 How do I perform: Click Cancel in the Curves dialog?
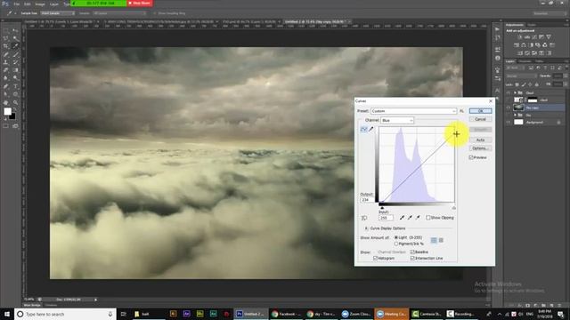tap(480, 119)
